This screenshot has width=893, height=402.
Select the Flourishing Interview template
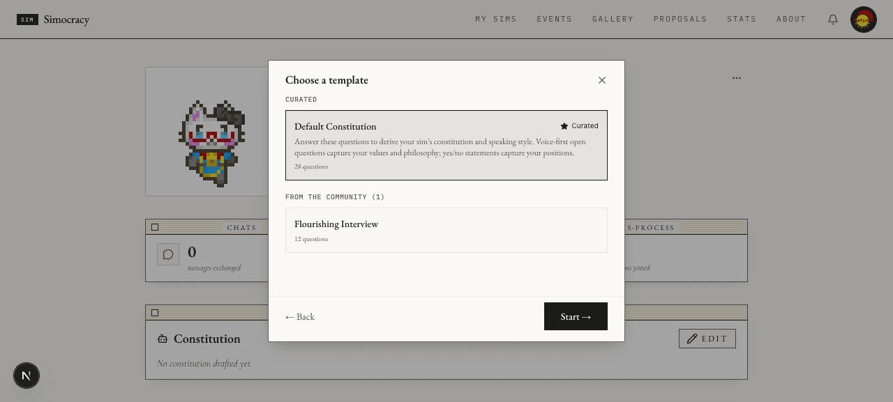(x=446, y=230)
